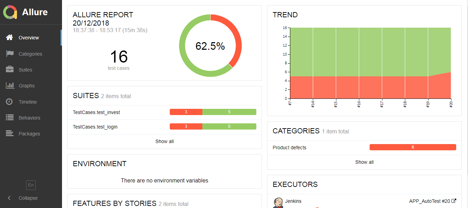The height and width of the screenshot is (208, 468).
Task: Open Graphs via bar chart icon
Action: point(10,86)
